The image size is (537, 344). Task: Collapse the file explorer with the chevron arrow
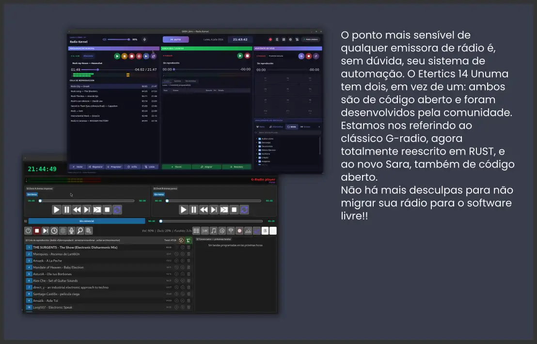(319, 126)
